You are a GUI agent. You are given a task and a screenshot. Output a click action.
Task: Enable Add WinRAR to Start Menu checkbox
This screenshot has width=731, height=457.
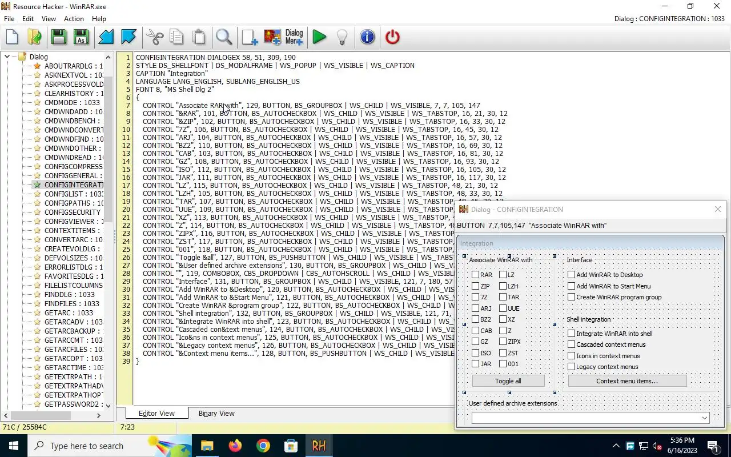pyautogui.click(x=571, y=286)
